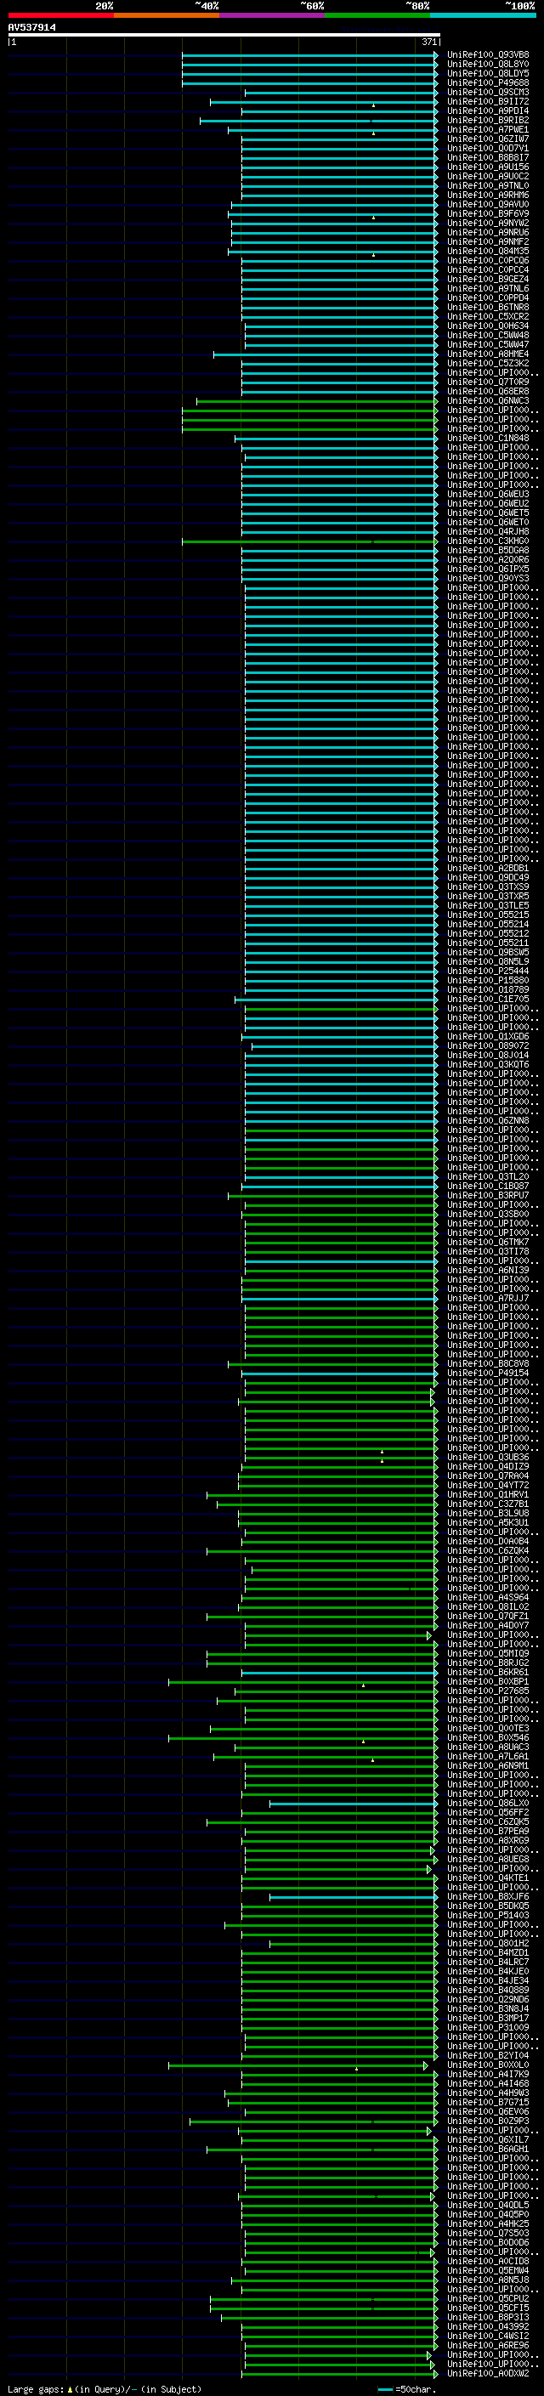
Task: Select the UniRef100_P31009 label
Action: (487, 2027)
